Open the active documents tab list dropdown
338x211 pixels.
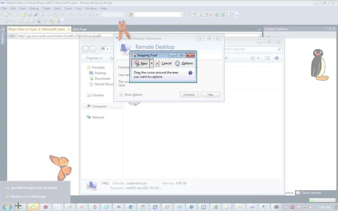point(259,29)
